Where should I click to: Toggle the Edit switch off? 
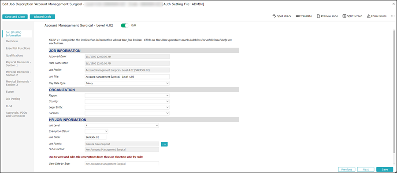125,25
